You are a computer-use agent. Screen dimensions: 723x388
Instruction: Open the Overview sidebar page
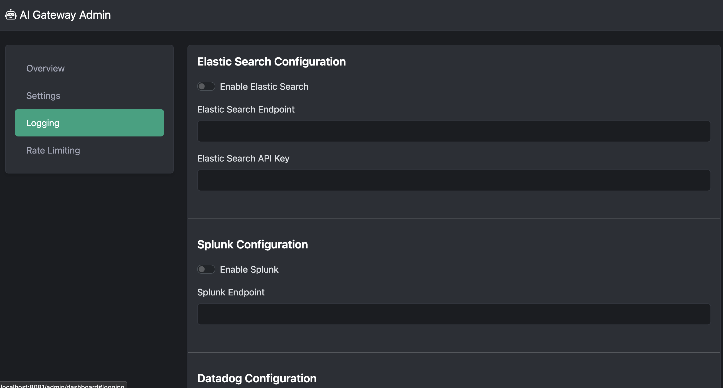[x=45, y=68]
